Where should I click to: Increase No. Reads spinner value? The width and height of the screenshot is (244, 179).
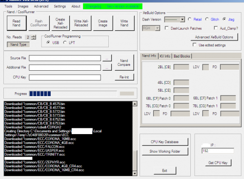[34, 36]
